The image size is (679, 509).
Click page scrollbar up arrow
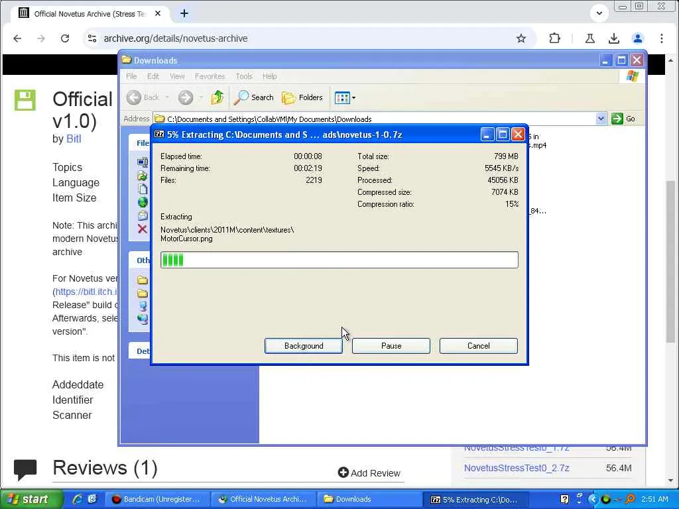pyautogui.click(x=671, y=60)
